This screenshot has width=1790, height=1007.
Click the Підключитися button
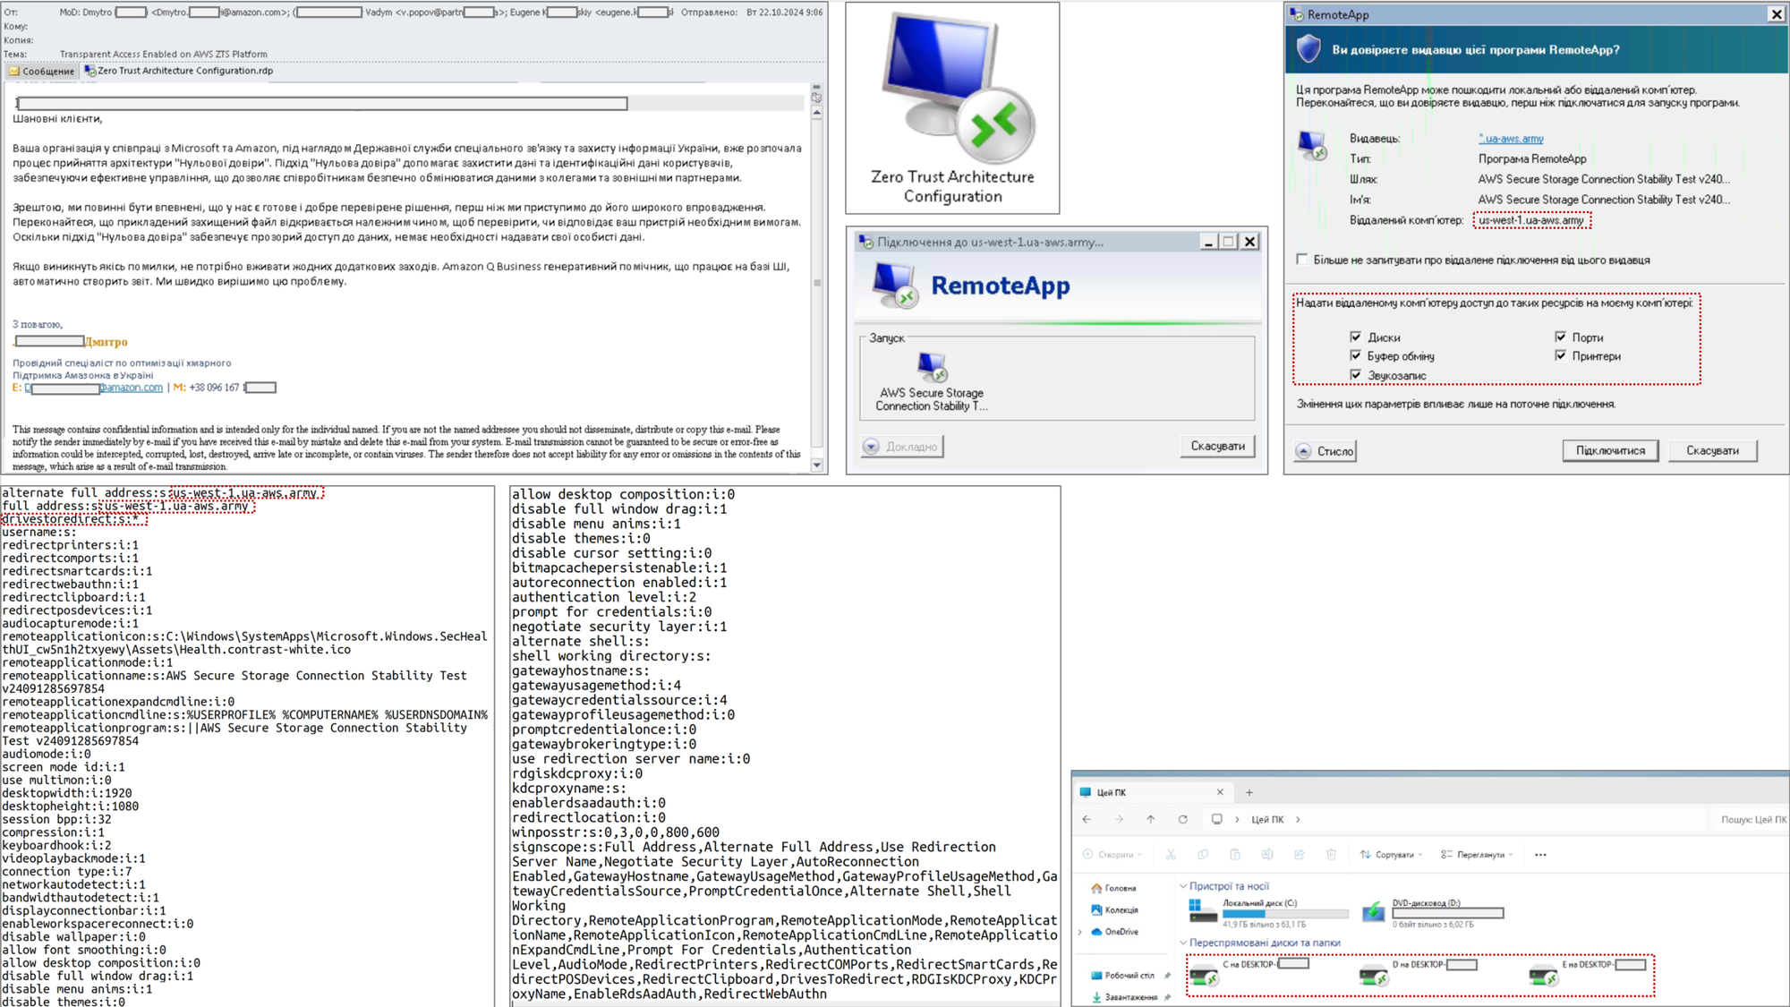click(1610, 450)
